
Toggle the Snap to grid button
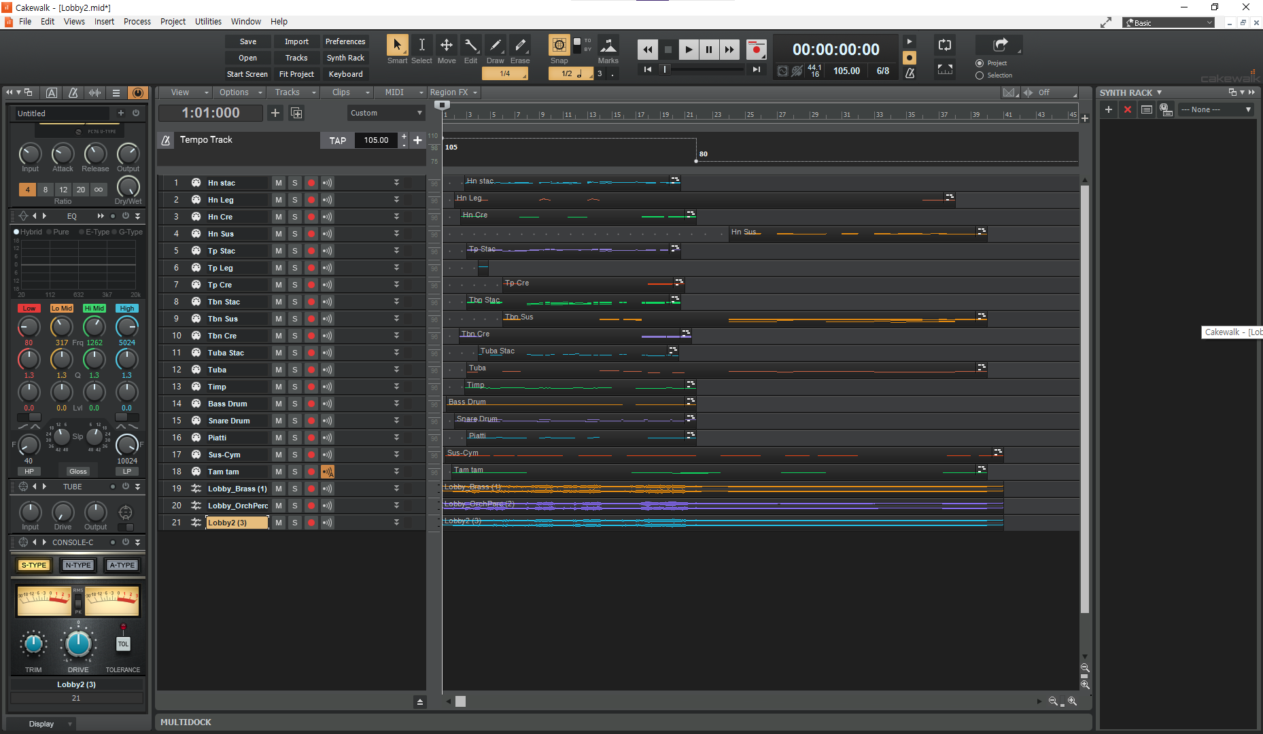(559, 46)
